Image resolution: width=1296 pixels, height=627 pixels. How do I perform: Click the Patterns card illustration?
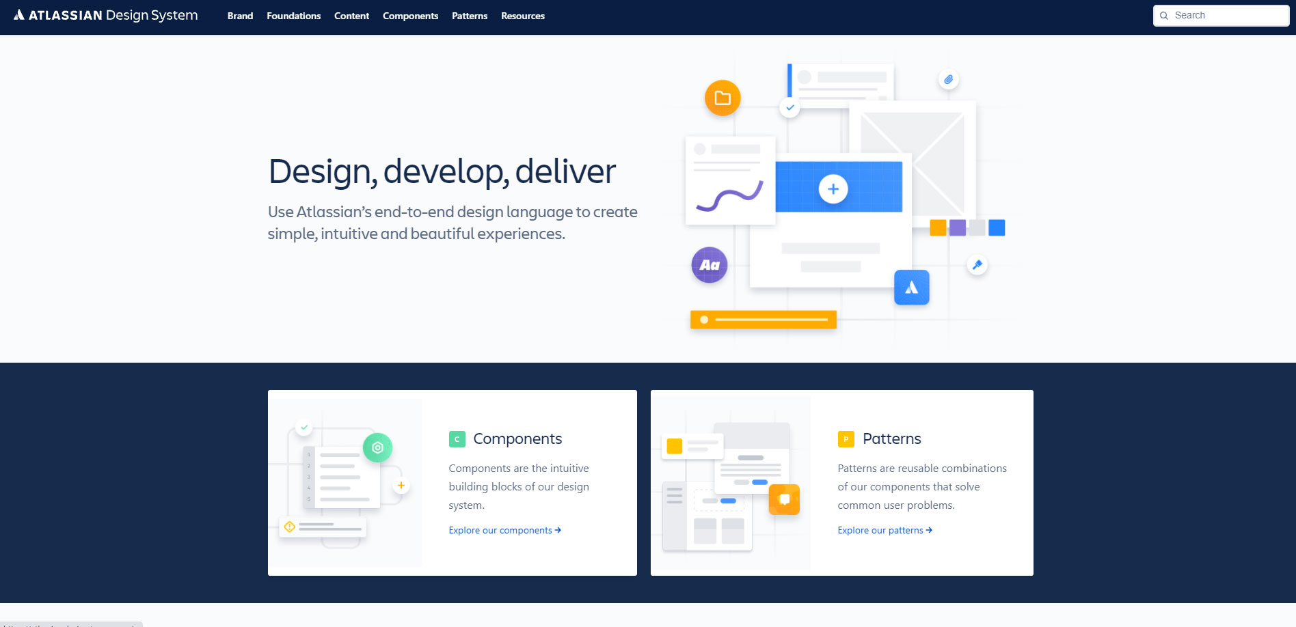coord(731,484)
